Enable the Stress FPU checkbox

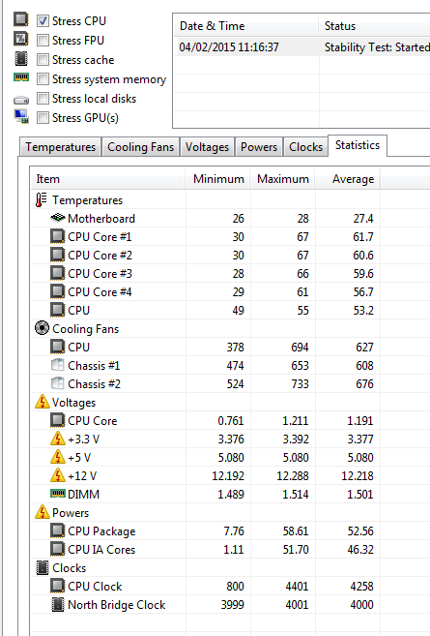click(x=43, y=40)
